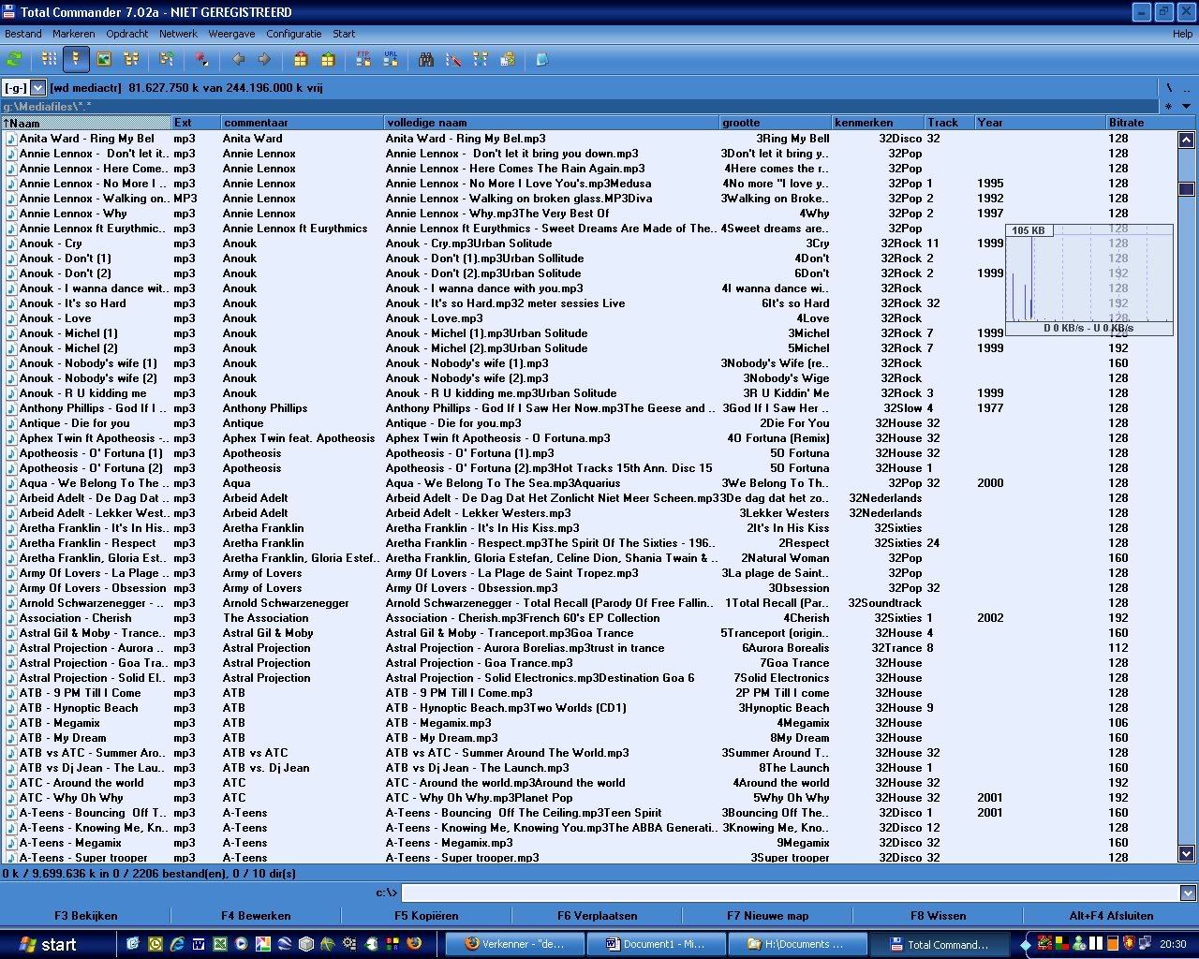This screenshot has width=1199, height=959.
Task: Click F6 Verplaatsen button
Action: (x=597, y=916)
